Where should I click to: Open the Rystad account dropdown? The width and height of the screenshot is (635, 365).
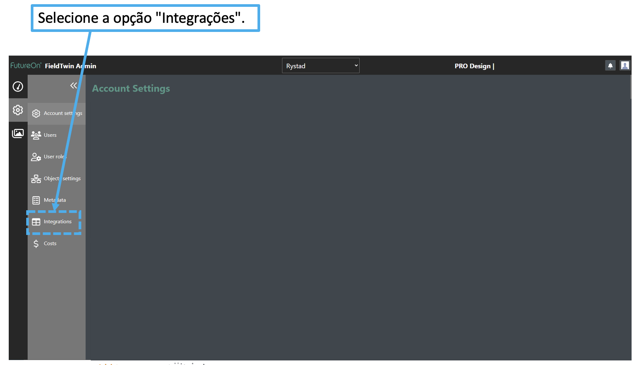tap(321, 66)
